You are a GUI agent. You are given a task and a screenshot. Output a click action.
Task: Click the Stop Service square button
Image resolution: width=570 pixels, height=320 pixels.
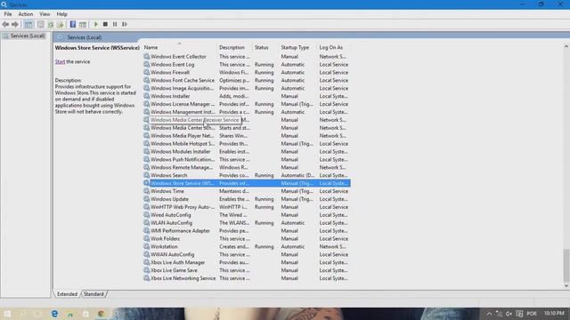coord(105,24)
